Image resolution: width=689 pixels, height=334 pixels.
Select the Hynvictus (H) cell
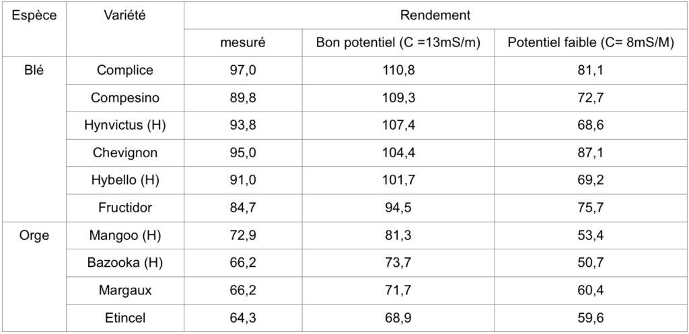125,125
